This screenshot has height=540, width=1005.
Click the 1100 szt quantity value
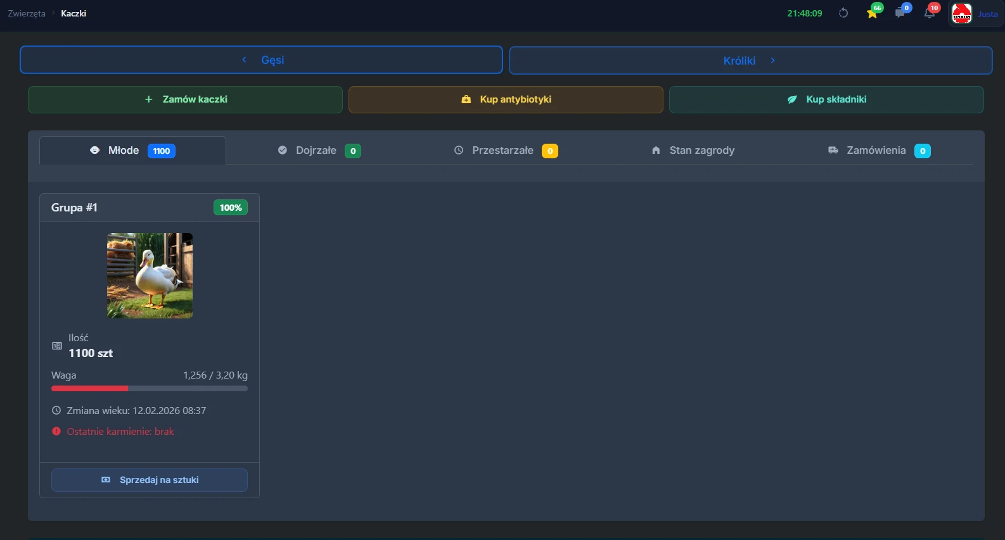coord(91,353)
